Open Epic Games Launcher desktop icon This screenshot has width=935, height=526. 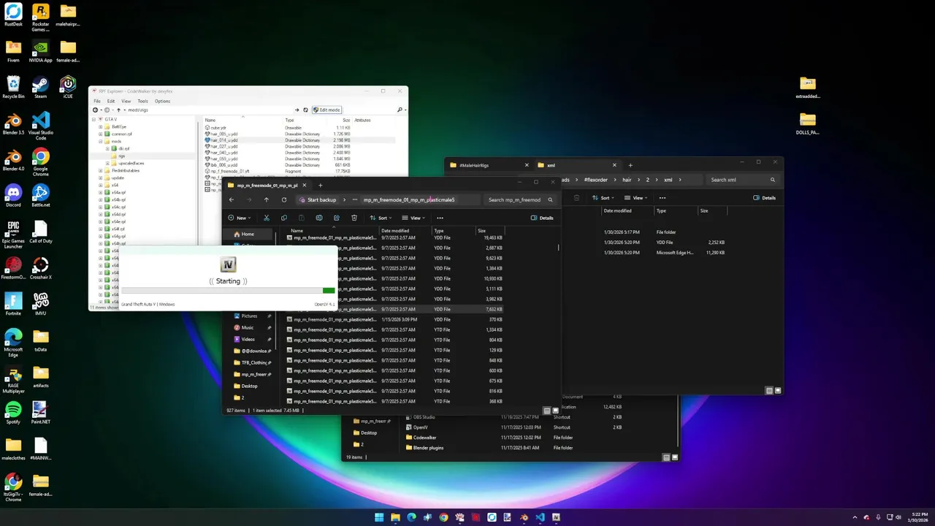(13, 234)
